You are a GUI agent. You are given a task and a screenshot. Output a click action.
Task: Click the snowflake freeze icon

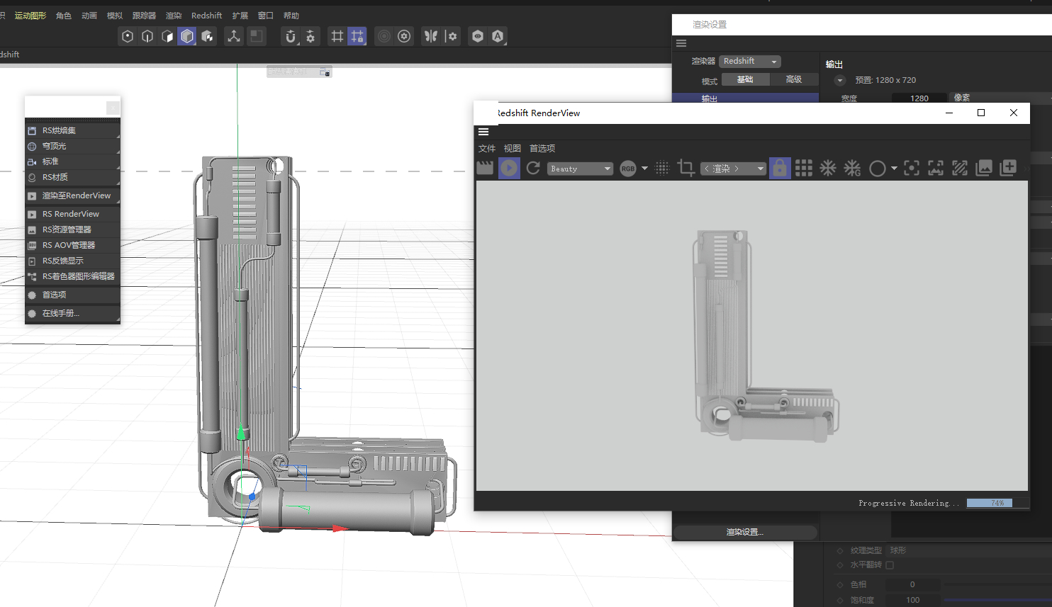[x=828, y=168]
